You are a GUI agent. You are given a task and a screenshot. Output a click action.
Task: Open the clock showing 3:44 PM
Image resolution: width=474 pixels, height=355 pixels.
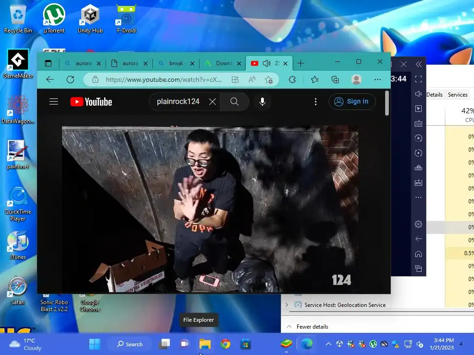click(442, 344)
